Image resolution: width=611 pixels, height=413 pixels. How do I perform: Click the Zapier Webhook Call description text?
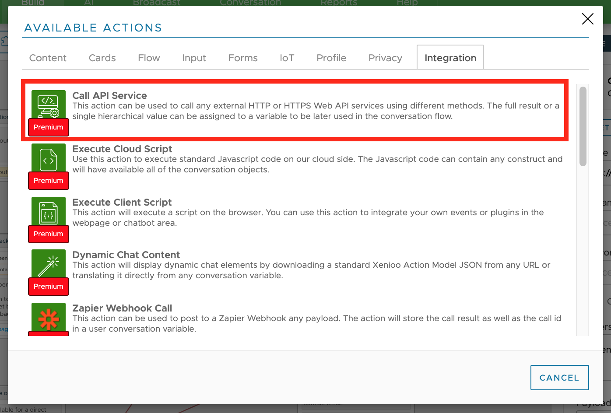pos(316,324)
